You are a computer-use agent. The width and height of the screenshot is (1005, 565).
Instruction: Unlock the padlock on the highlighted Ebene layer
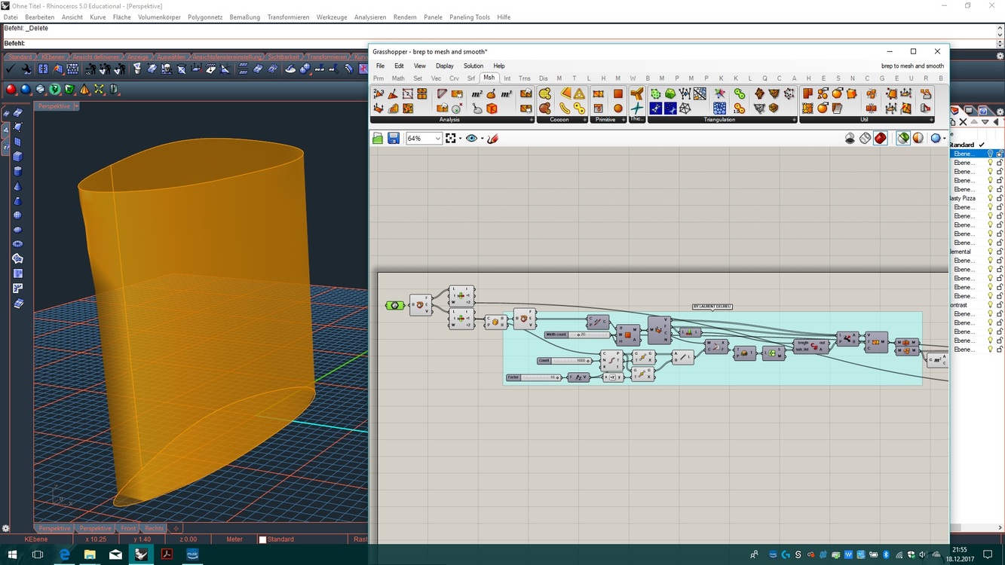[999, 154]
